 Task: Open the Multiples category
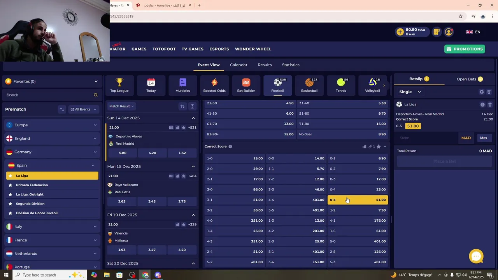coord(183,85)
